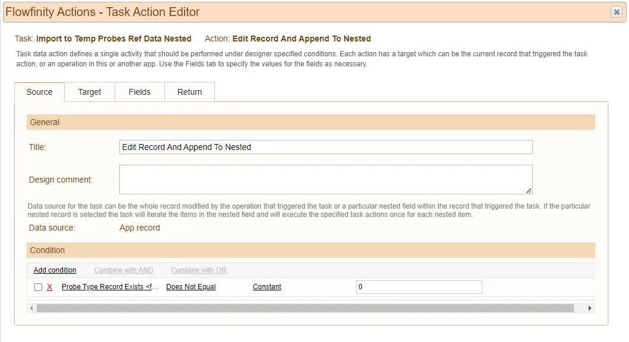Click the Add condition link
Screen dimensions: 629x342
pos(55,270)
